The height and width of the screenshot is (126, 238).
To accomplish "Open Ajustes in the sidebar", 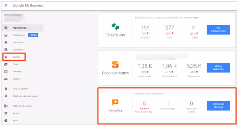I will [16, 113].
